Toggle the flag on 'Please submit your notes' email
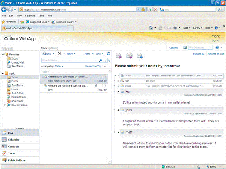This screenshot has height=169, width=226. 105,77
